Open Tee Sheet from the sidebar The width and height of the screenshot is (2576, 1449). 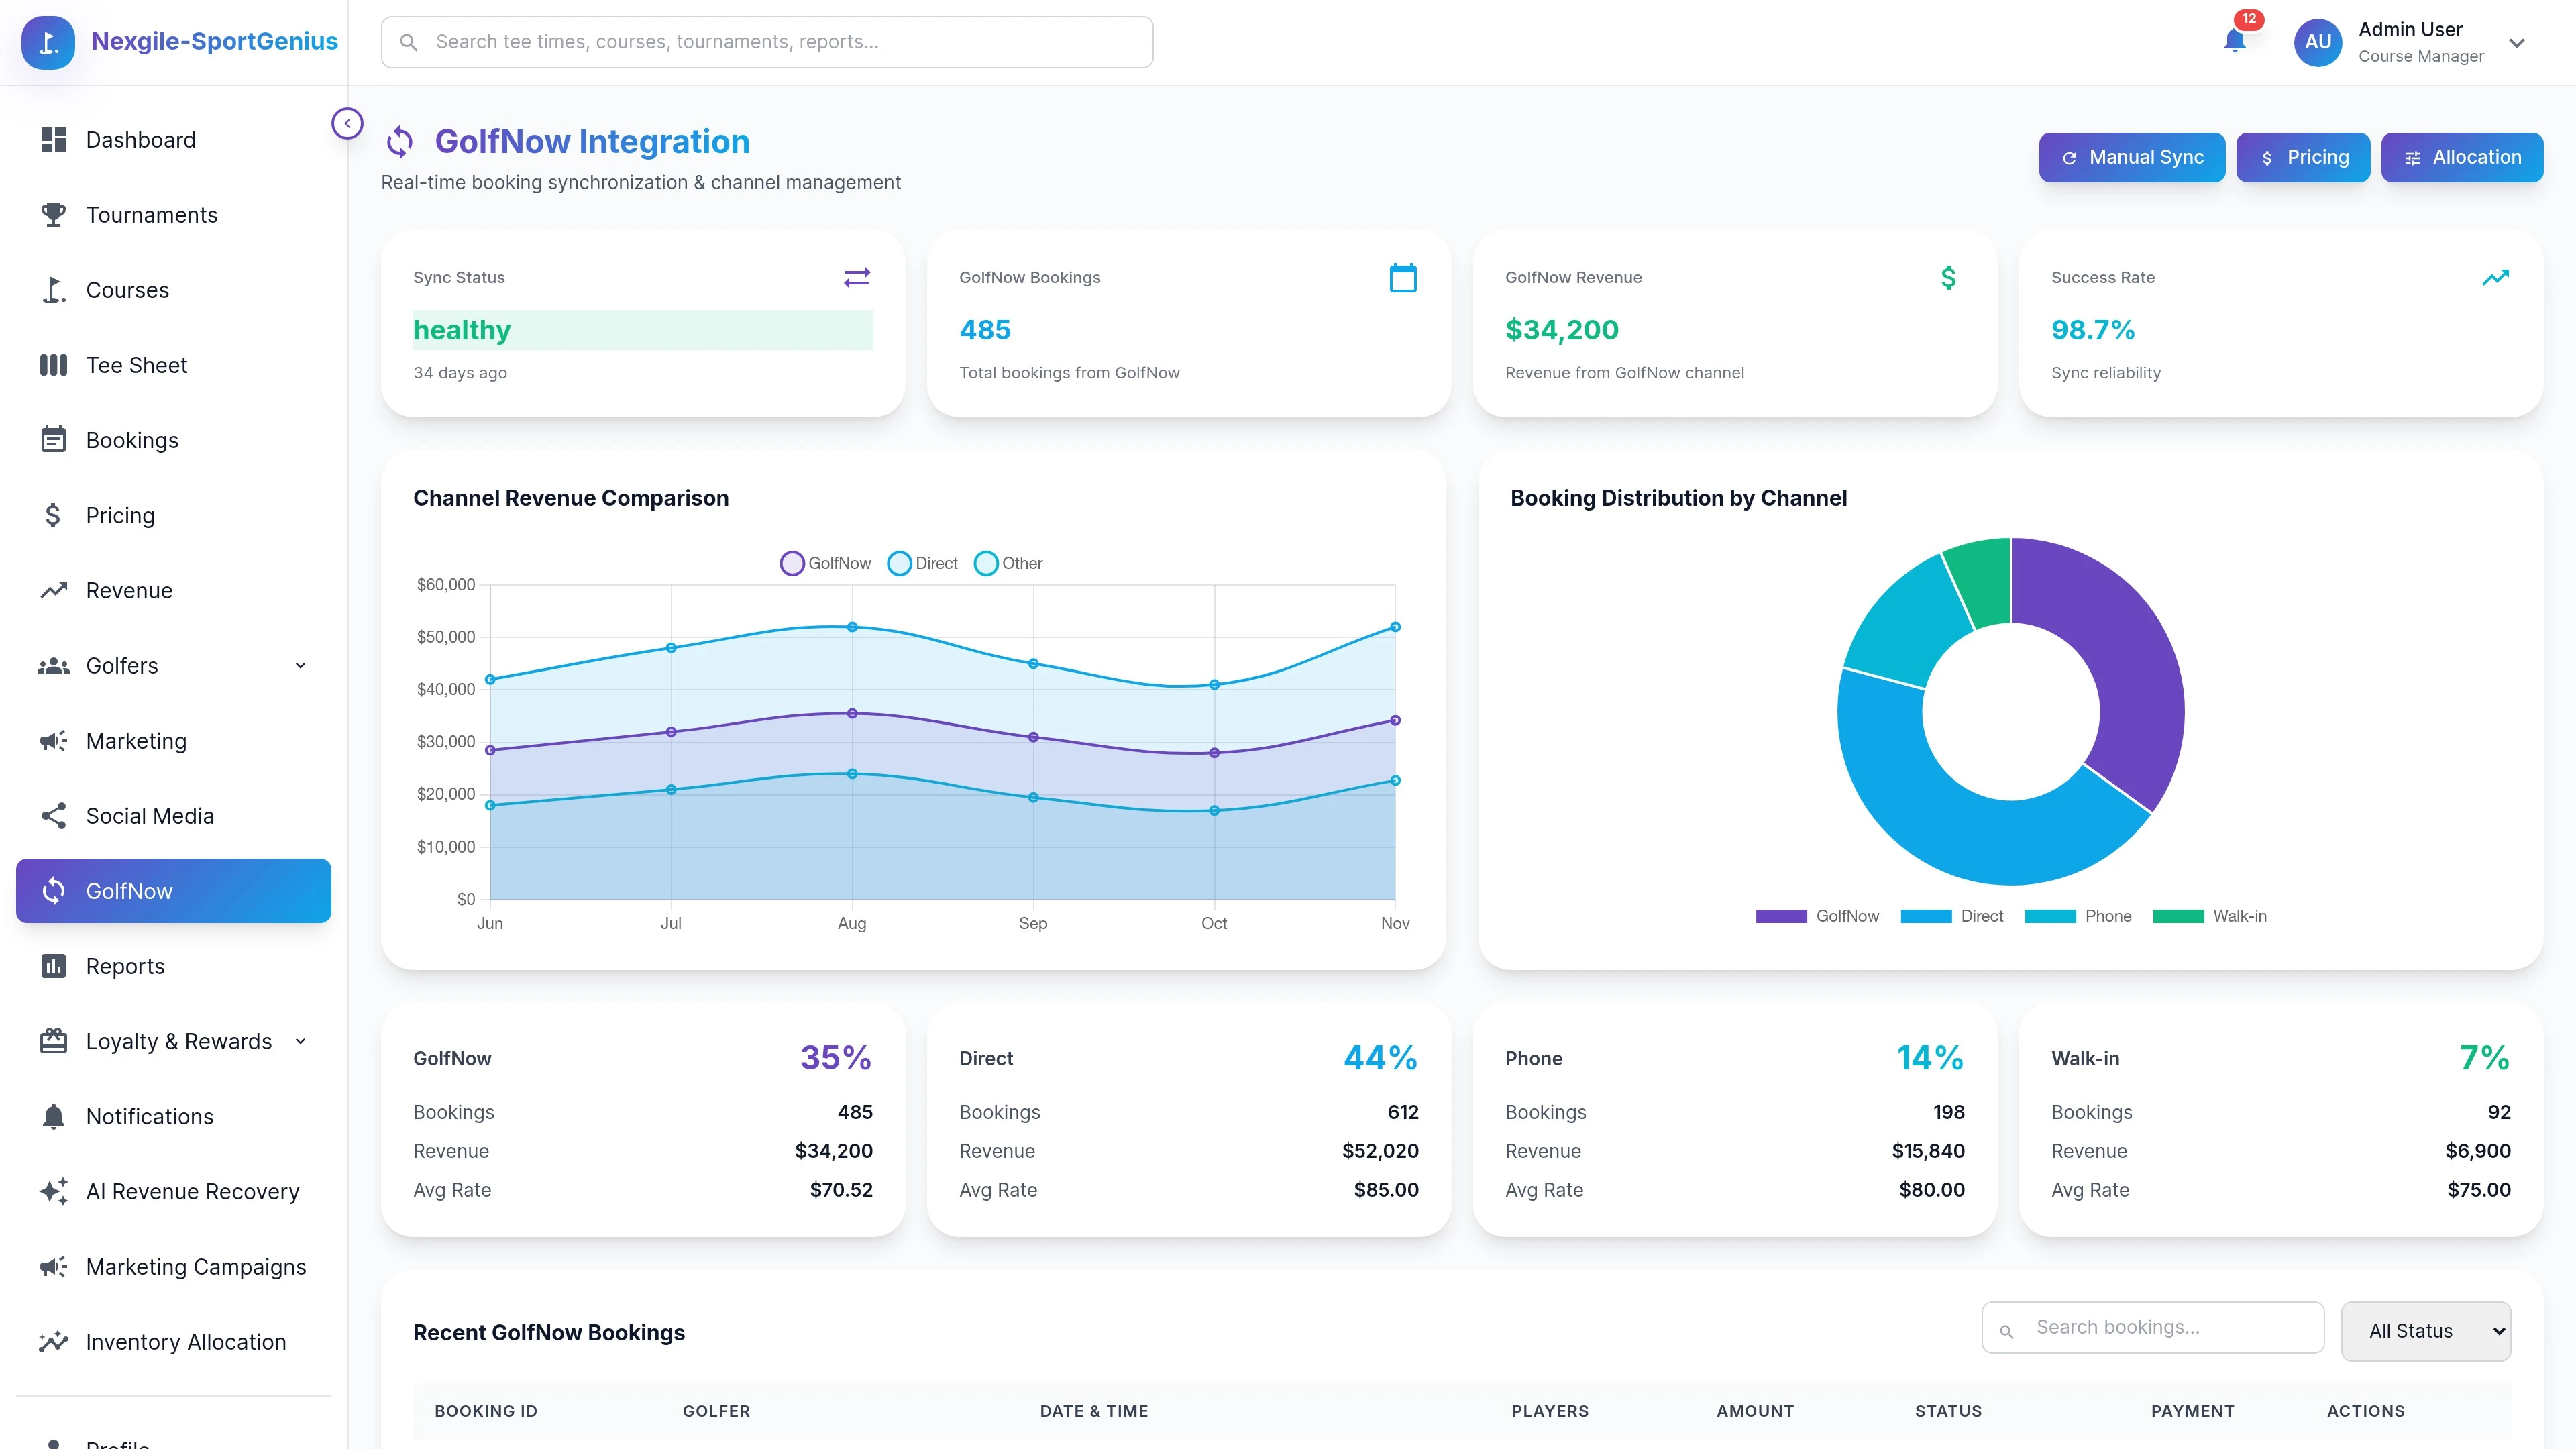(x=136, y=365)
